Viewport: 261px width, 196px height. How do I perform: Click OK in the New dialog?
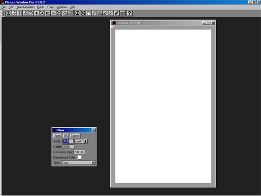point(66,136)
